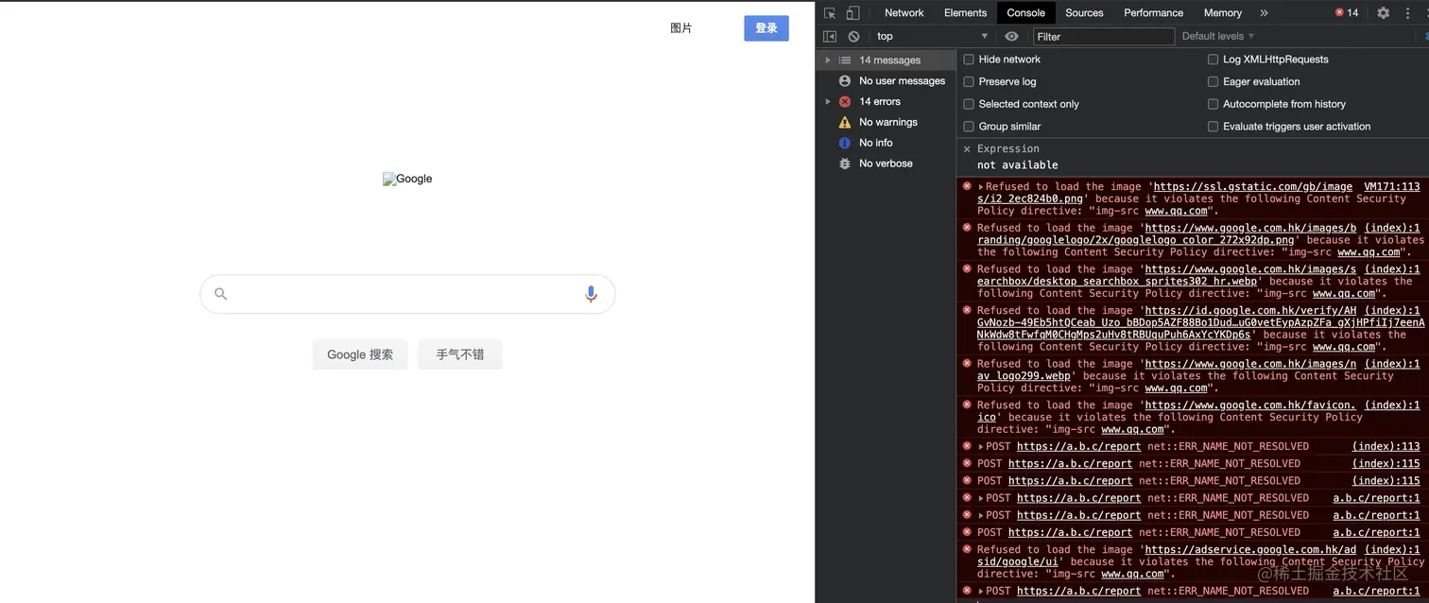Toggle the console sidebar panel icon
This screenshot has height=603, width=1429.
830,36
